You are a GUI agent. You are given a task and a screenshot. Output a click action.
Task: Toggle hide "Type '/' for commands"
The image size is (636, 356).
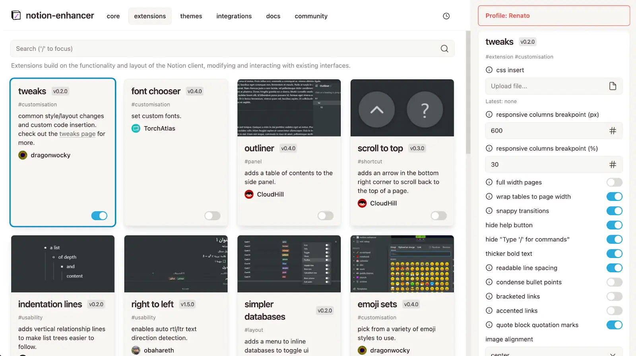pos(615,239)
